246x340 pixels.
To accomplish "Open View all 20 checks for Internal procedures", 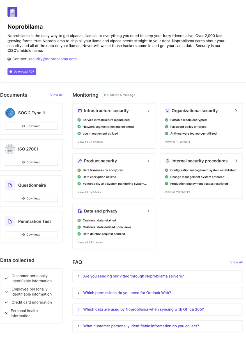I will click(178, 192).
